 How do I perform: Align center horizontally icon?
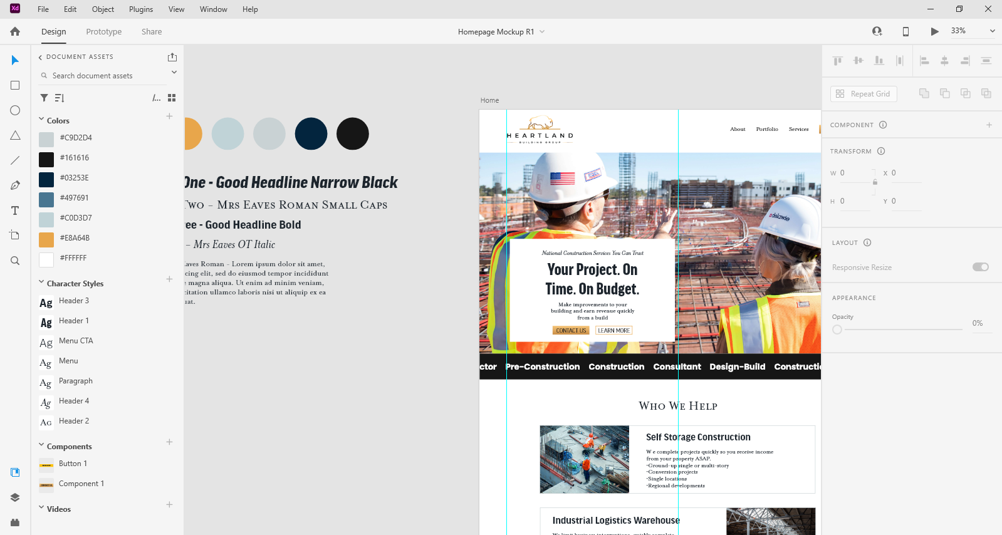(944, 61)
